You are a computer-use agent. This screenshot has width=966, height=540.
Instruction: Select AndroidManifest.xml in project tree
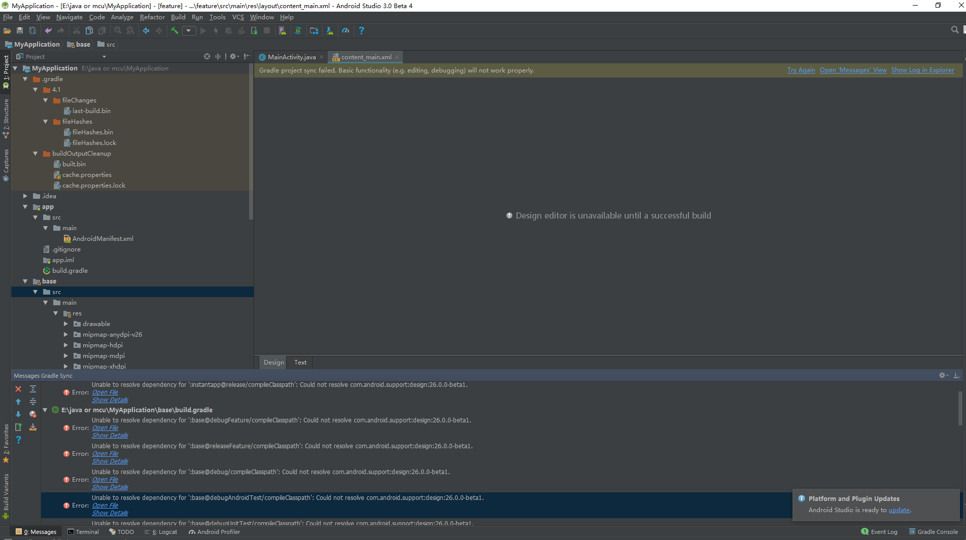click(102, 239)
